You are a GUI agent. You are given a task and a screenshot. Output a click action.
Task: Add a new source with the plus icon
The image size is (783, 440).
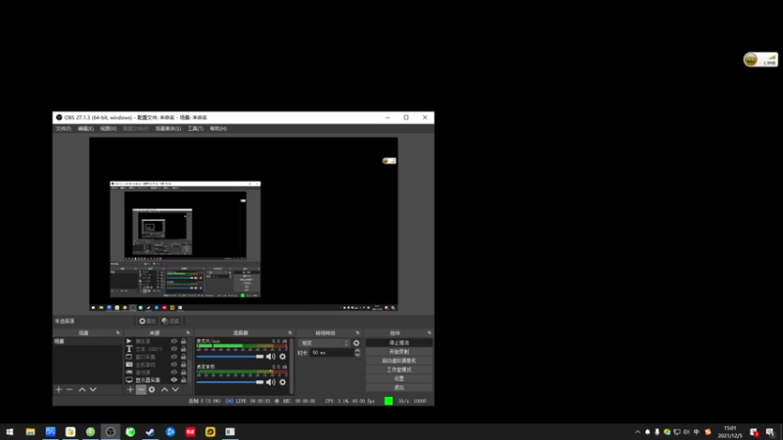(x=130, y=389)
